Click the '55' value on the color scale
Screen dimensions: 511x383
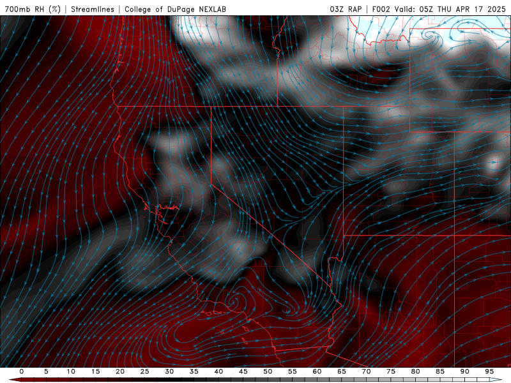click(293, 372)
